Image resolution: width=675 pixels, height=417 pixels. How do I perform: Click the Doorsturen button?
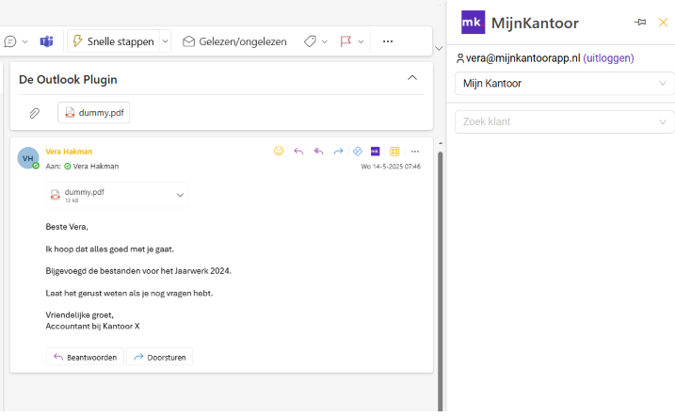(x=160, y=357)
